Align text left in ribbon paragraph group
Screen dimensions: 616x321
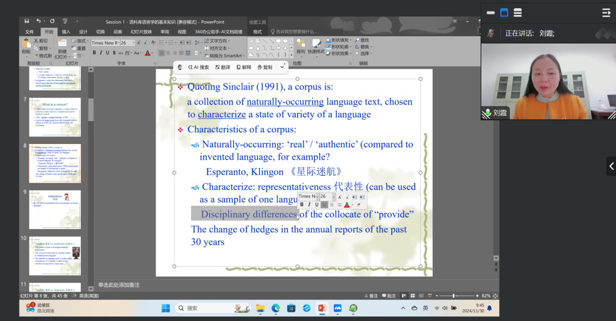[x=162, y=53]
